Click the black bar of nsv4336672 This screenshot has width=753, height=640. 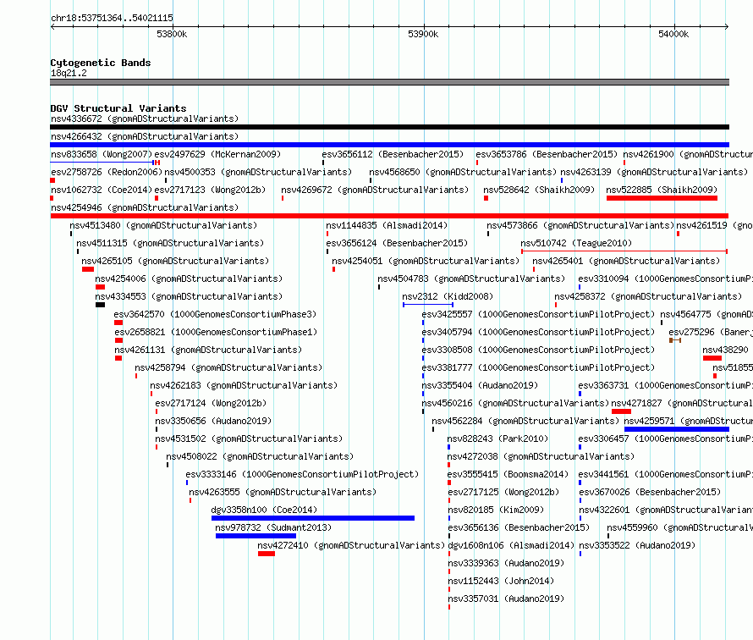point(389,127)
